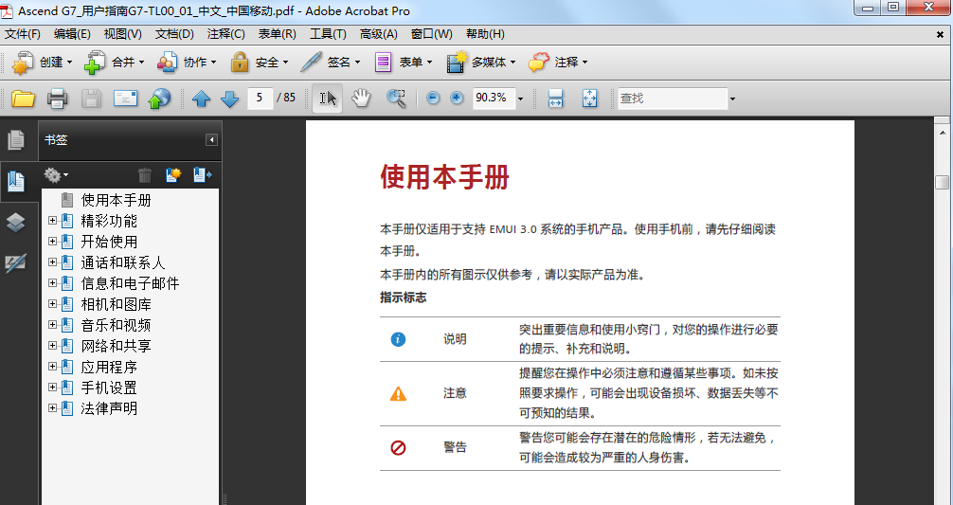The width and height of the screenshot is (953, 505).
Task: Expand the 网络和共享 bookmark
Action: [53, 345]
